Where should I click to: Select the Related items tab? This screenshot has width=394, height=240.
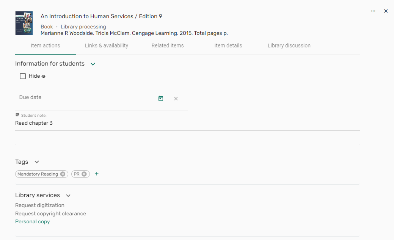tap(168, 45)
